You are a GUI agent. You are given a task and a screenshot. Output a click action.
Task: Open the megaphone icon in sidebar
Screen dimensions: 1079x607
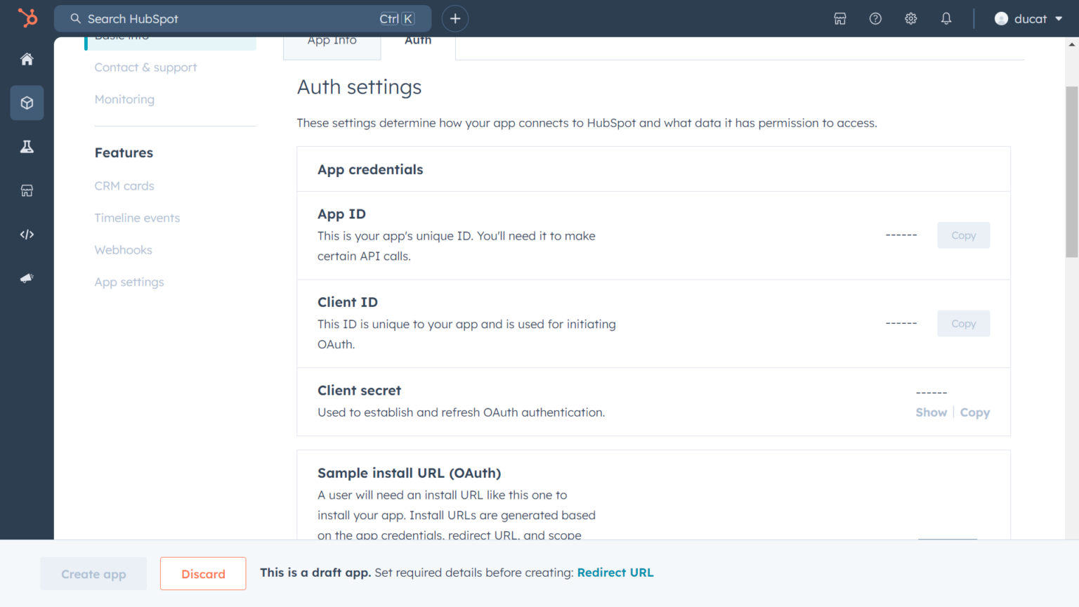click(27, 278)
